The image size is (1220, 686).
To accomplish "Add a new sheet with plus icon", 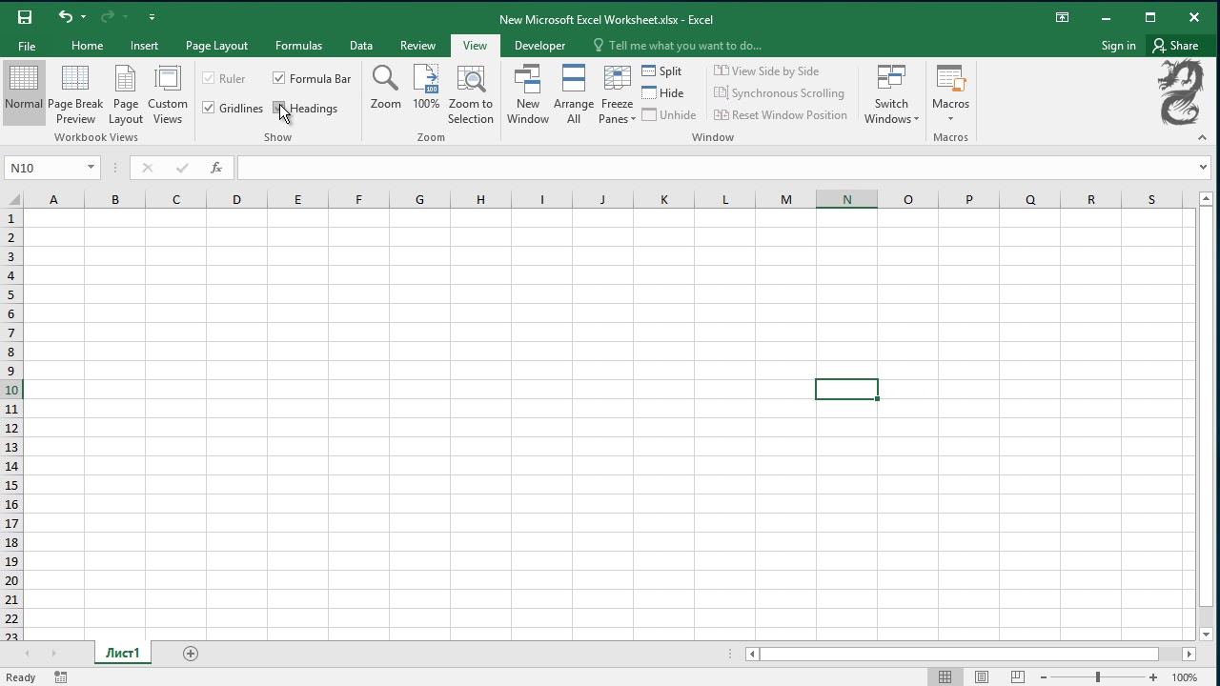I will (x=191, y=654).
